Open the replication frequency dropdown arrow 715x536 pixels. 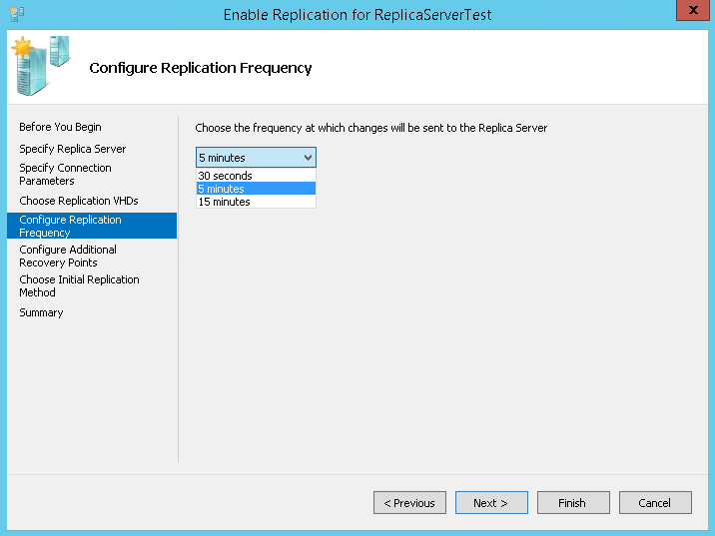[308, 158]
